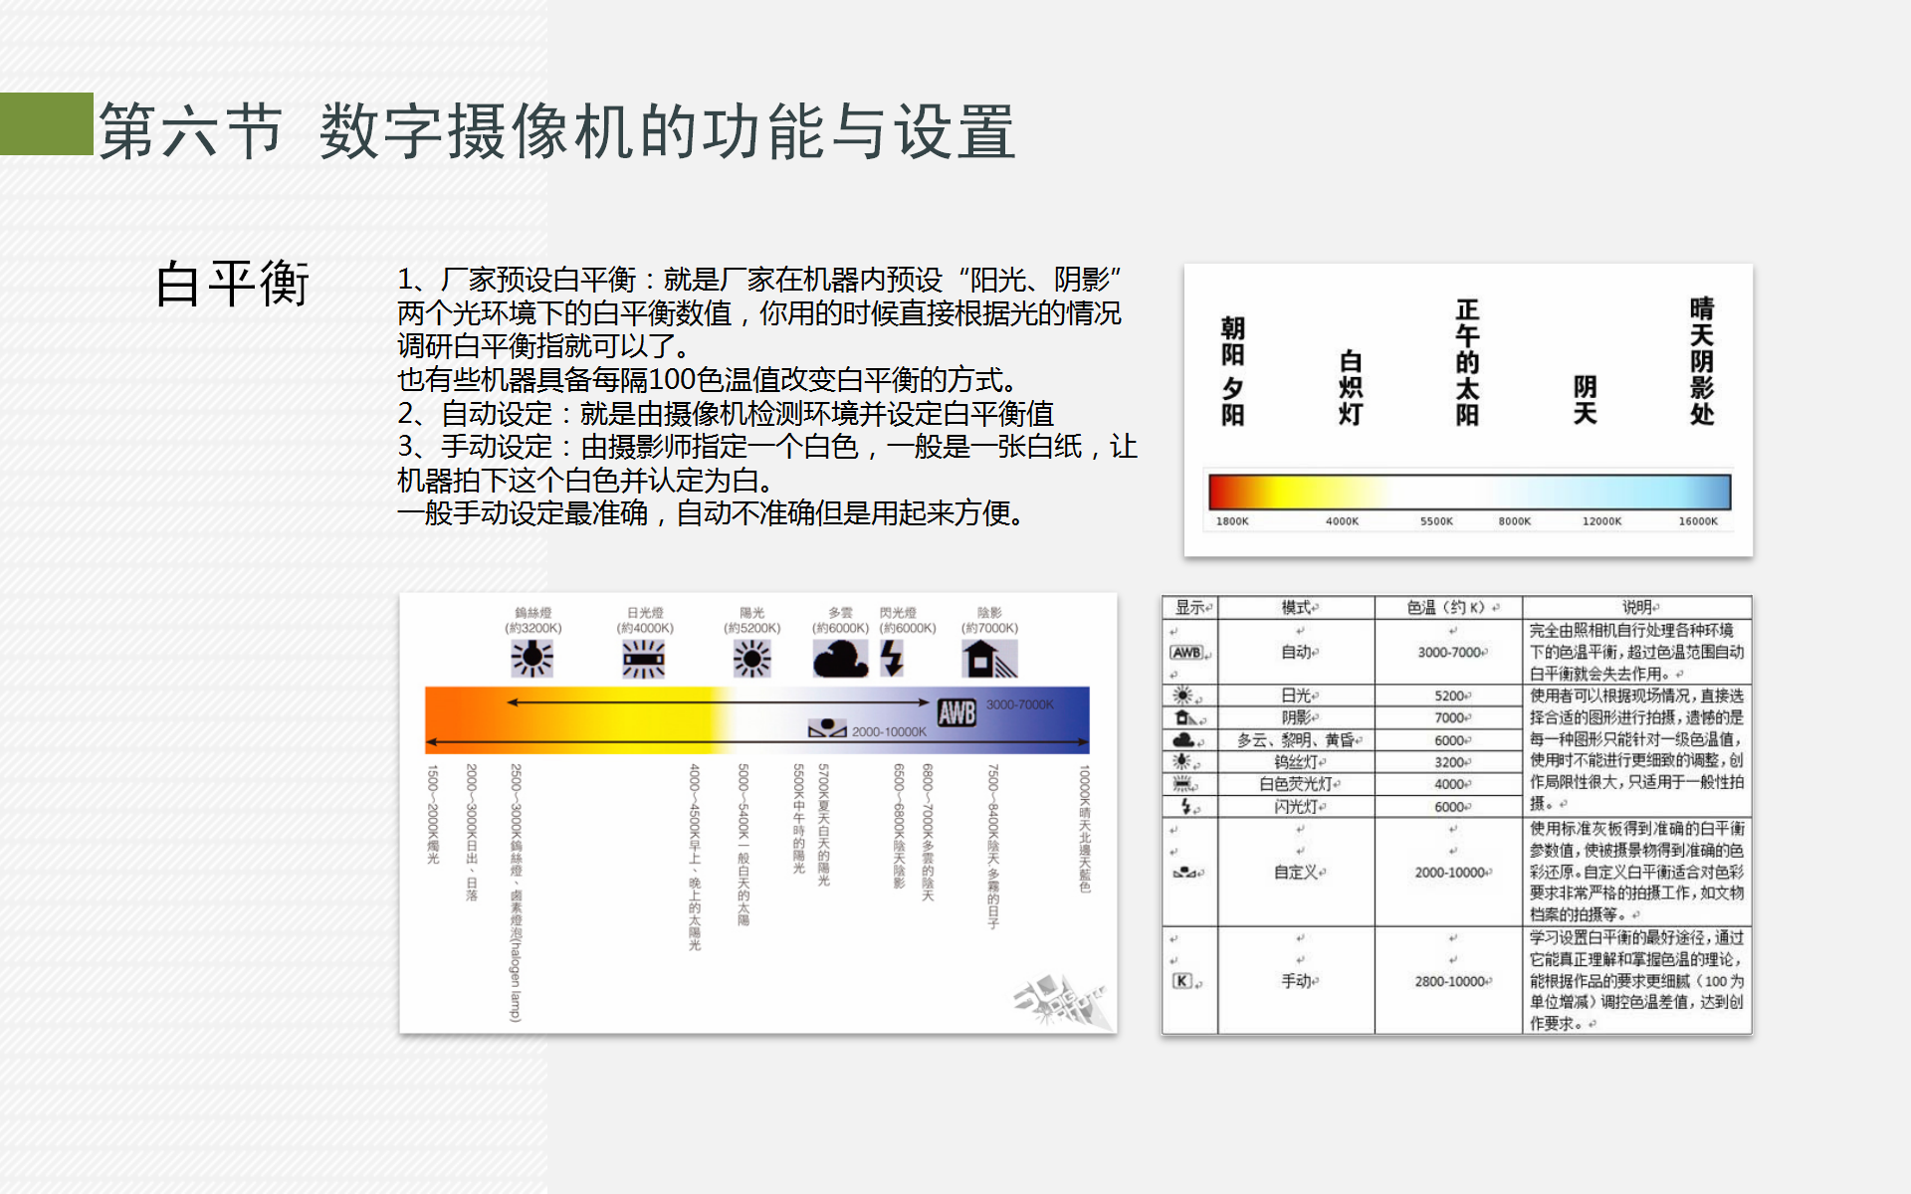Click the green block beside the slide title
Screen dimensions: 1911x1194
coord(46,124)
